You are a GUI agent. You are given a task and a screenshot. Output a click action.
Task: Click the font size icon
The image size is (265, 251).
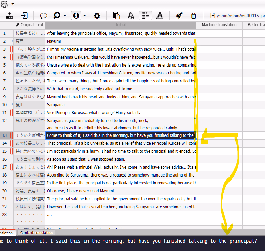[131, 16]
